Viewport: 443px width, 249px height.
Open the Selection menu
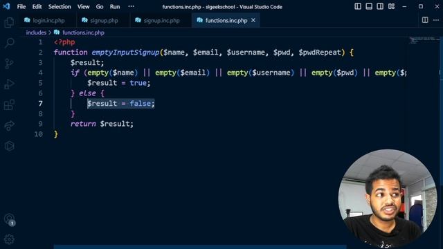(x=60, y=6)
